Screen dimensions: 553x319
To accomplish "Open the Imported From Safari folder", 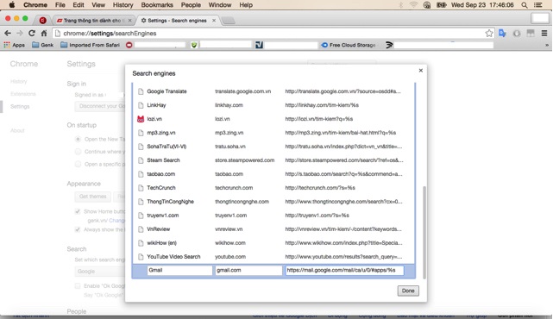I will point(90,45).
